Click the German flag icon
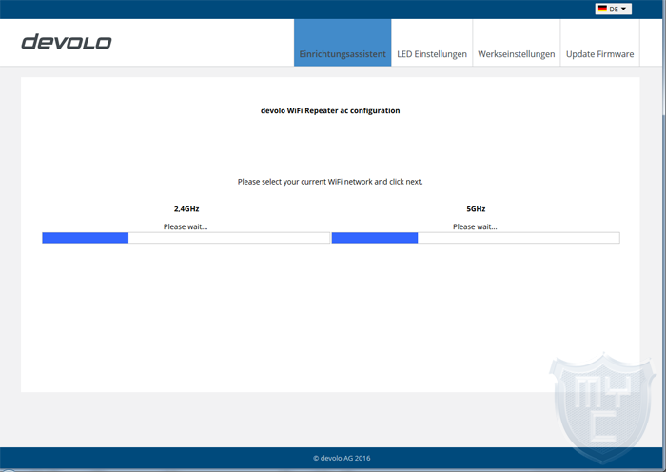This screenshot has height=472, width=666. click(602, 9)
